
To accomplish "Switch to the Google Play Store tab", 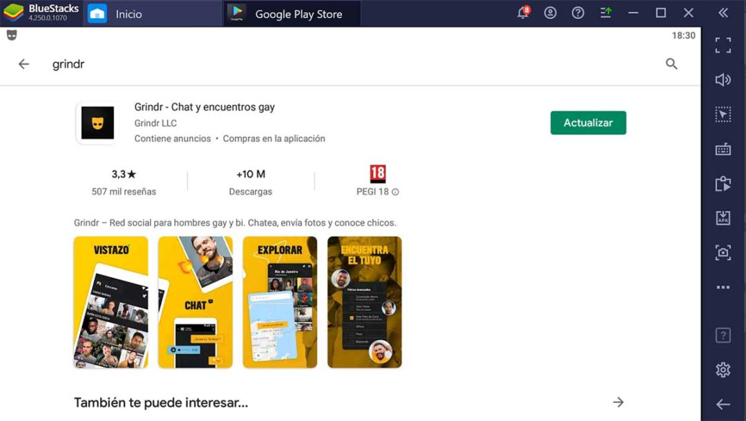I will [x=290, y=13].
